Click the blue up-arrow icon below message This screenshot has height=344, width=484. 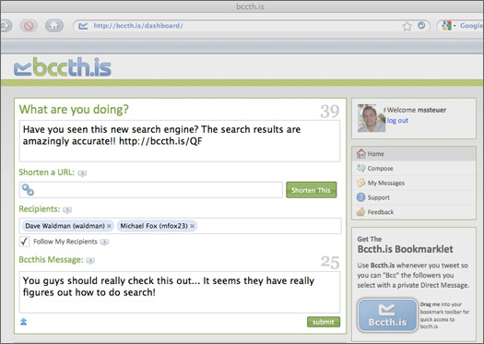(23, 322)
